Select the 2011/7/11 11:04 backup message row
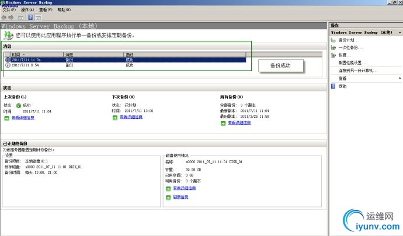Viewport: 403px width, 236px height. [125, 60]
